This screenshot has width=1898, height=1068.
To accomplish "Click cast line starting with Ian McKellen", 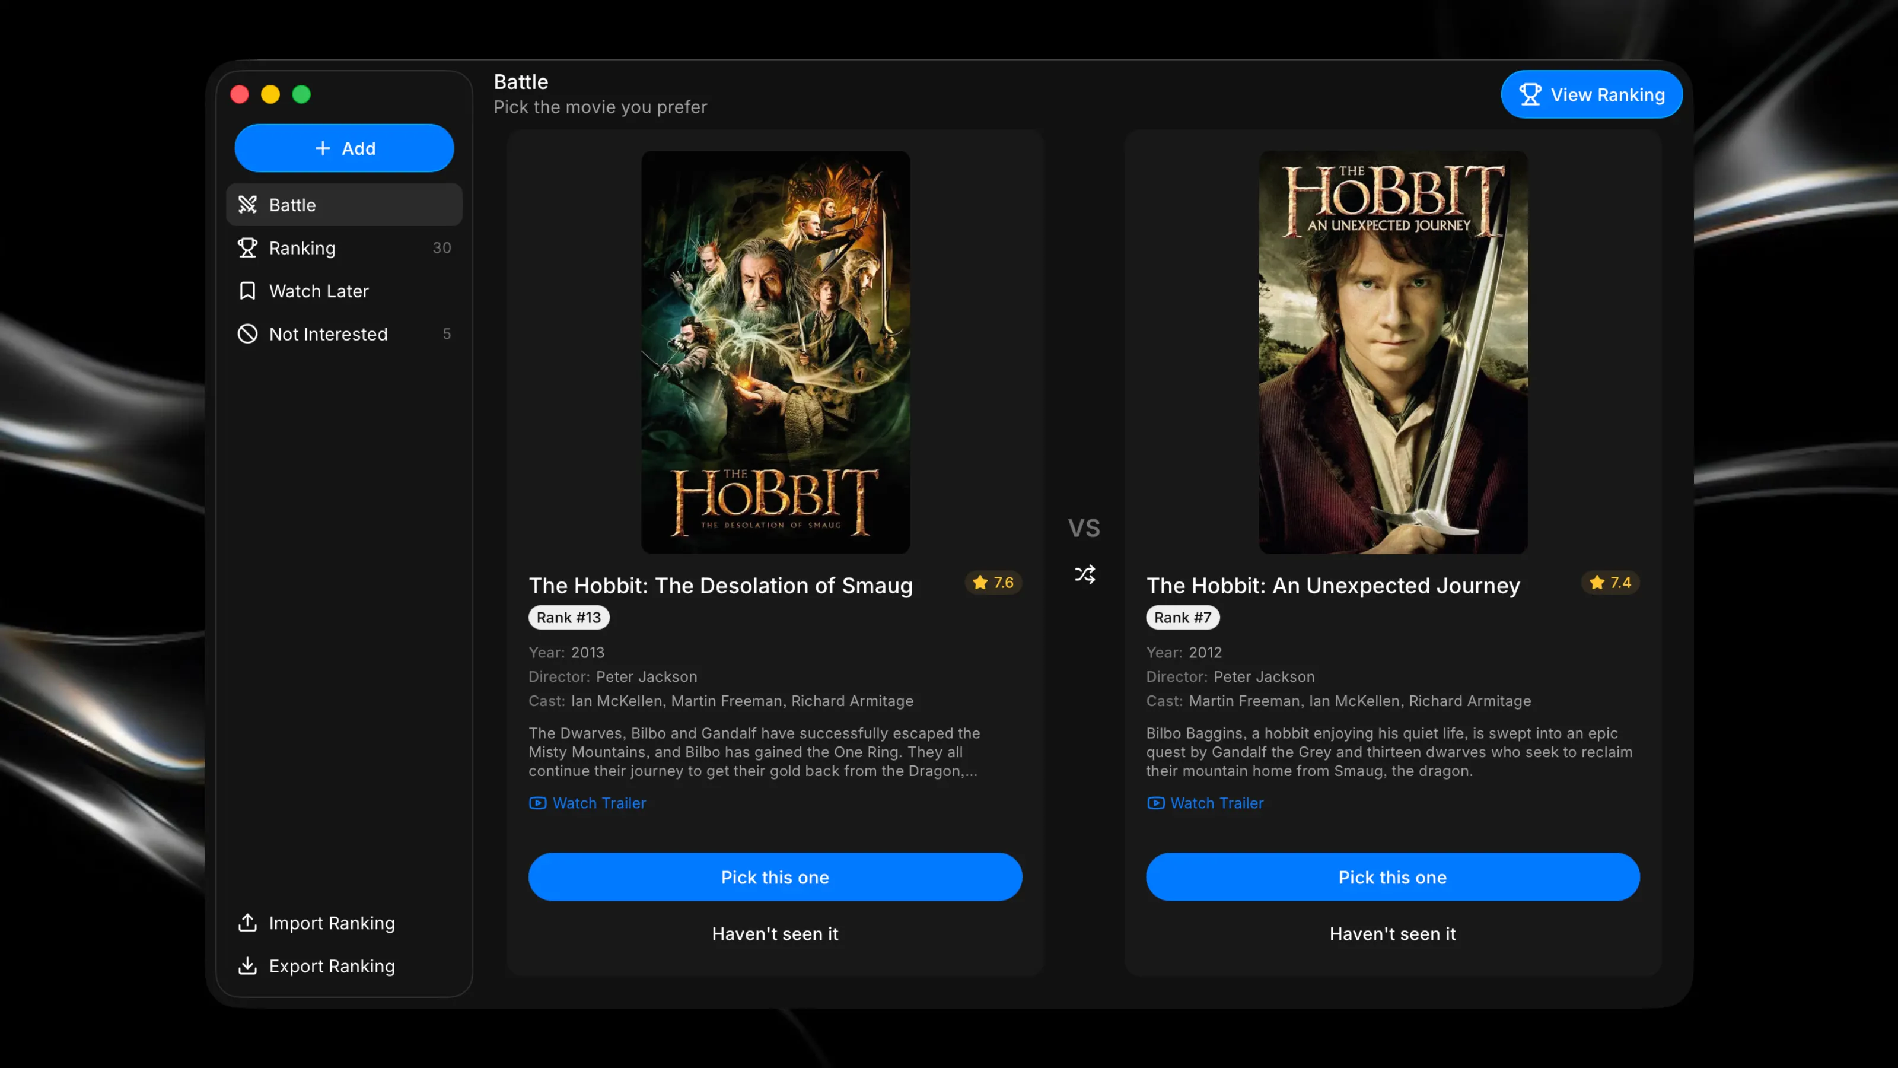I will pos(721,701).
